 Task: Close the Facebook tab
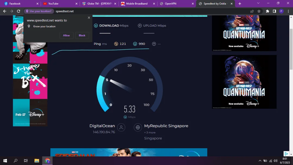pyautogui.click(x=37, y=4)
